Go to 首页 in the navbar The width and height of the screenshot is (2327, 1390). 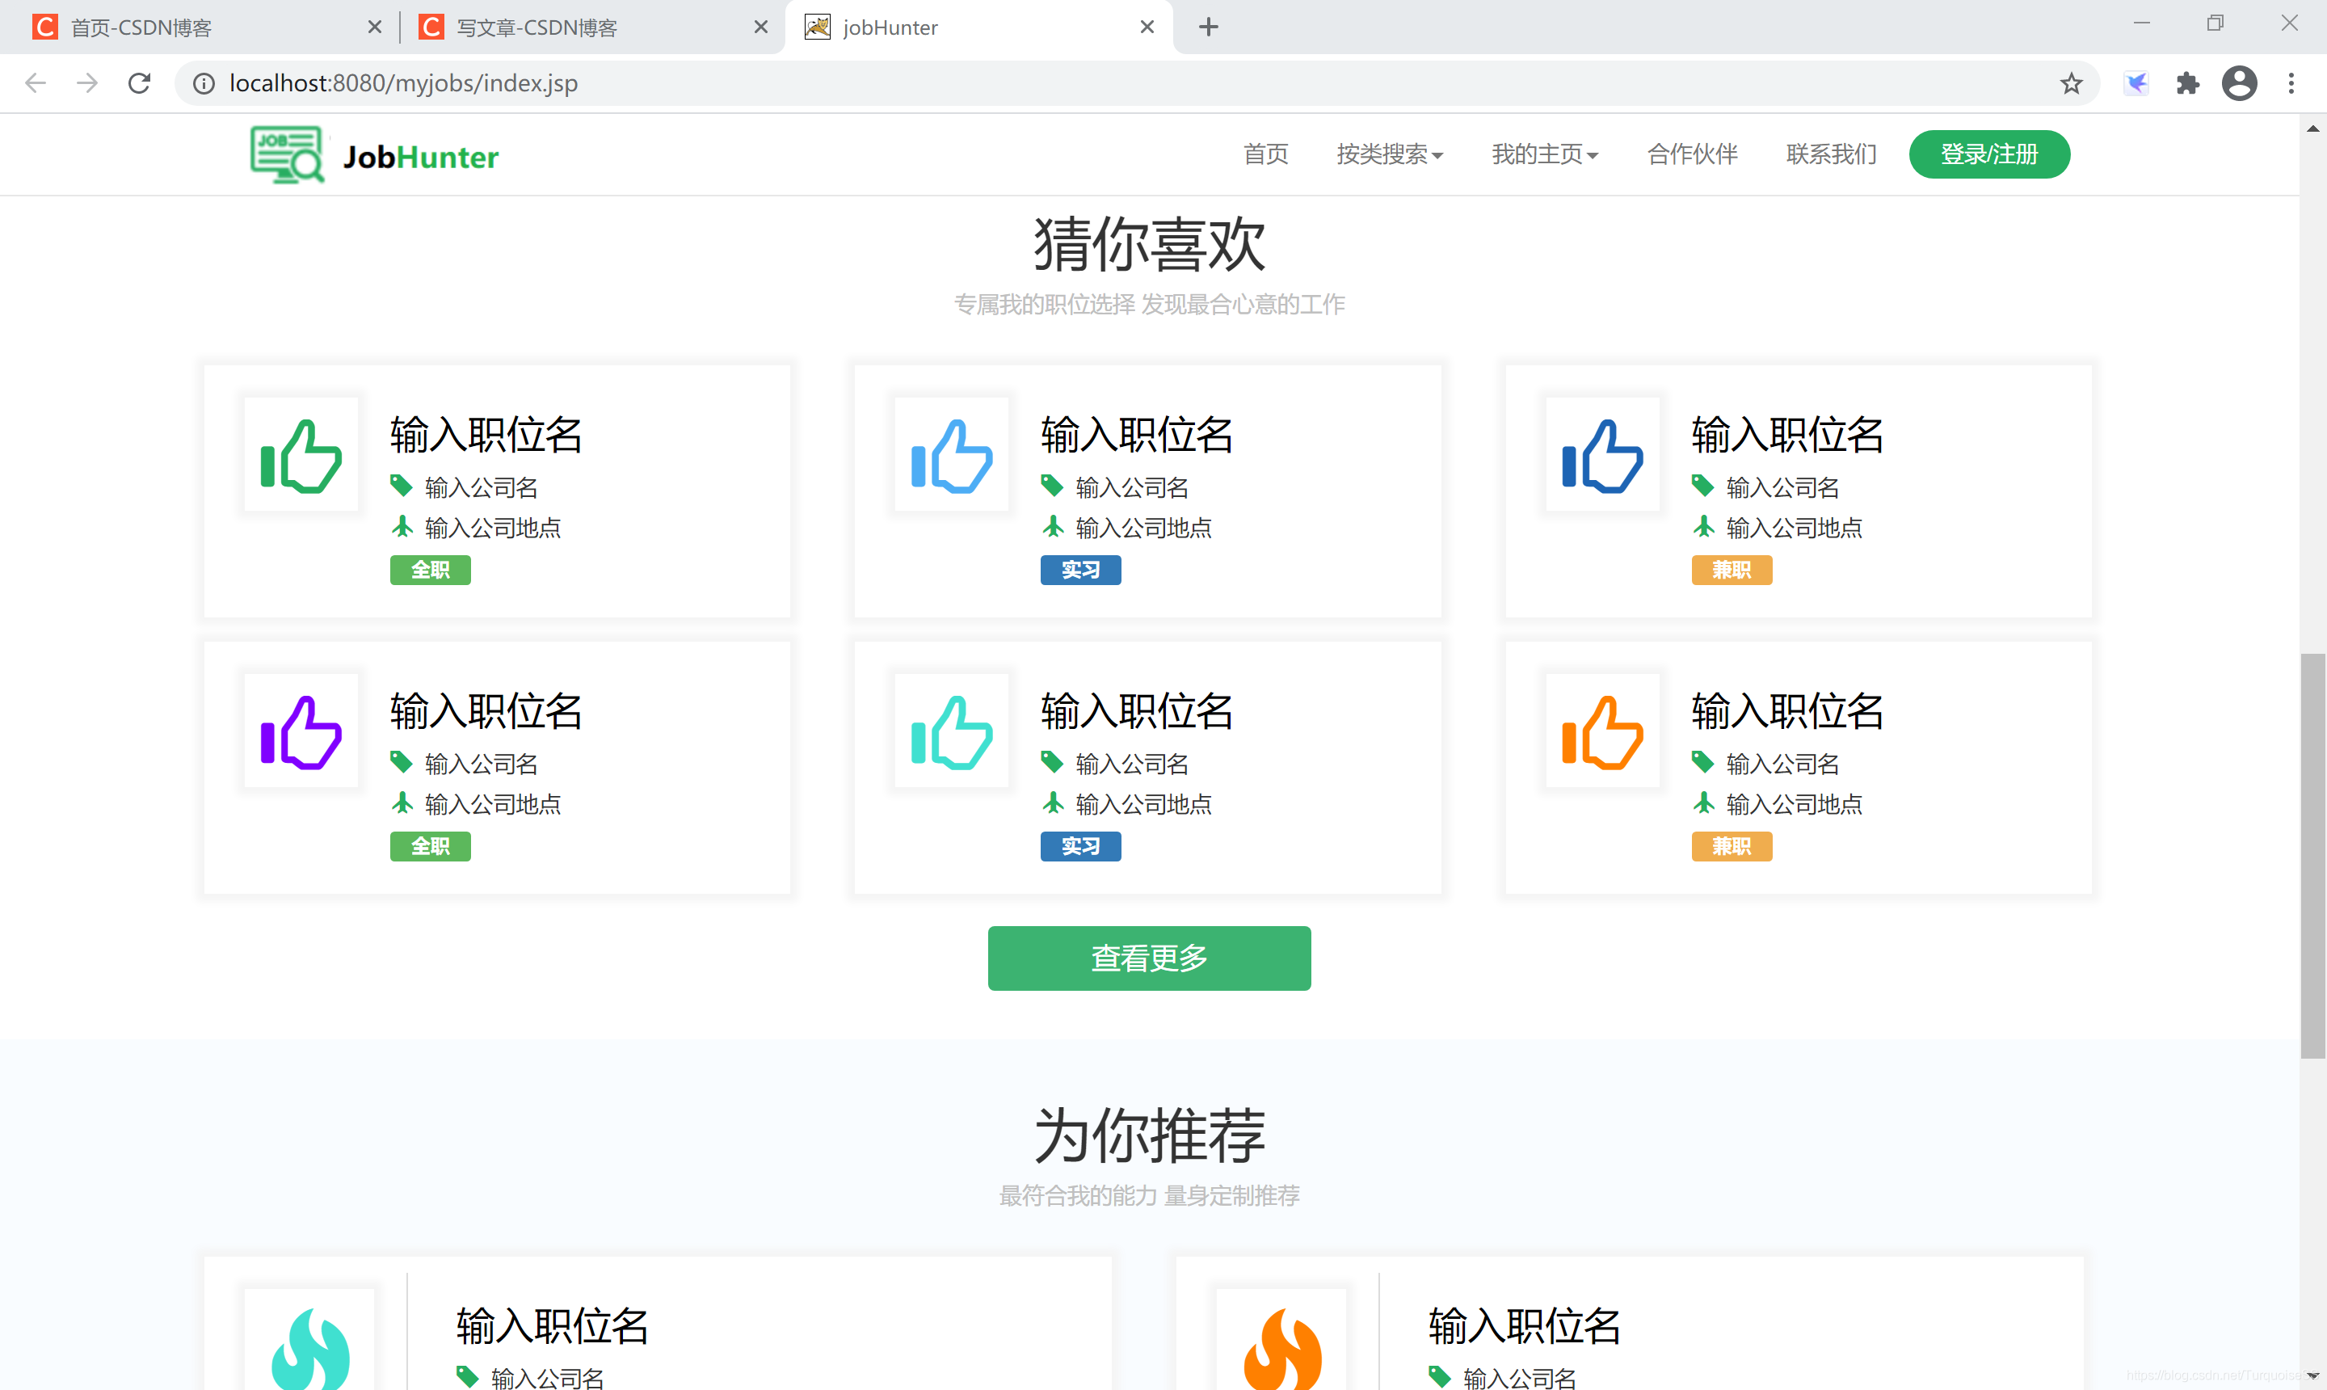tap(1265, 154)
